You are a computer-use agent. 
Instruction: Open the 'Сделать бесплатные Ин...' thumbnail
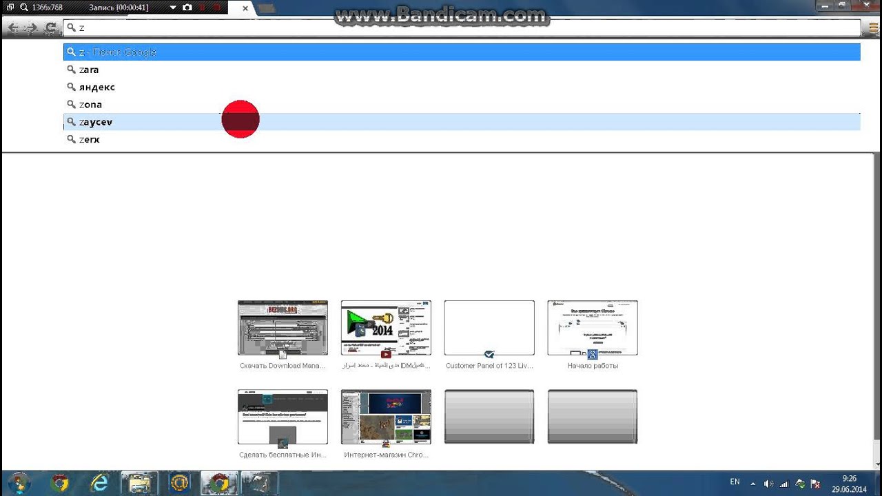click(x=283, y=417)
